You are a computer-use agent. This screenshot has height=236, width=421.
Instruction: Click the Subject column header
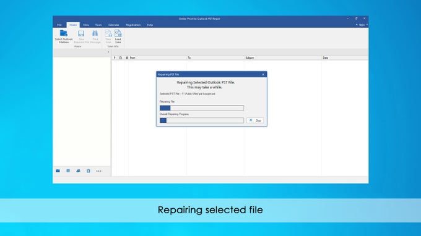pos(283,58)
